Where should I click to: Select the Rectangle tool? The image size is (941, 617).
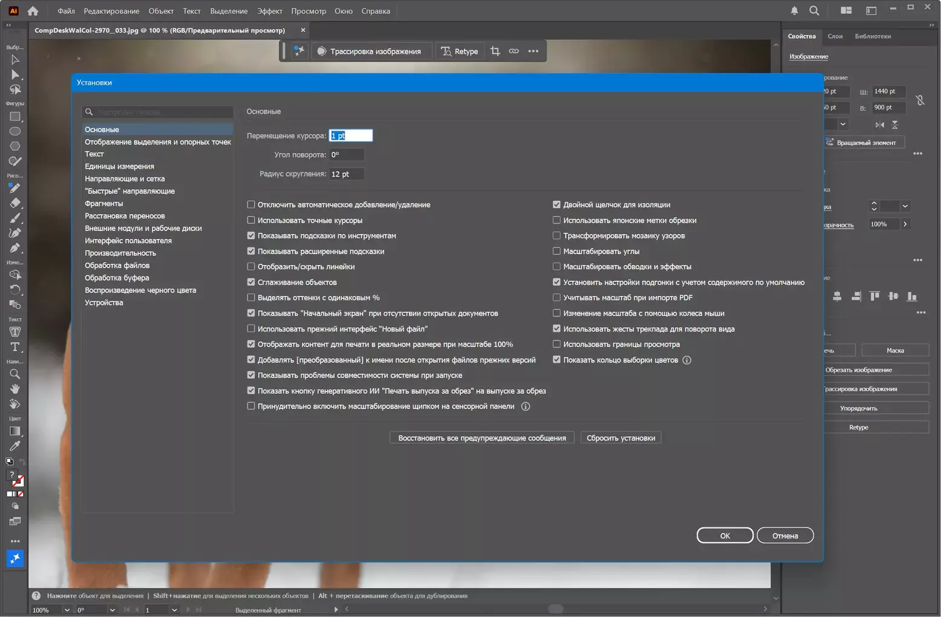tap(15, 117)
